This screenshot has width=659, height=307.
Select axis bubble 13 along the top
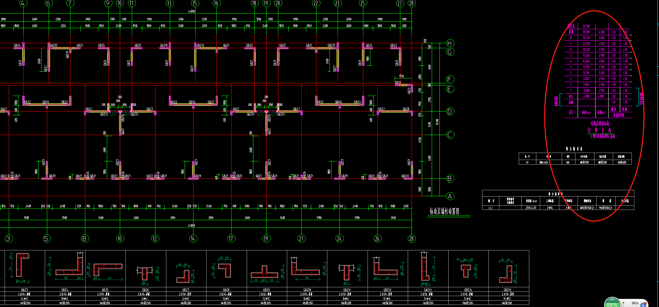pyautogui.click(x=170, y=3)
